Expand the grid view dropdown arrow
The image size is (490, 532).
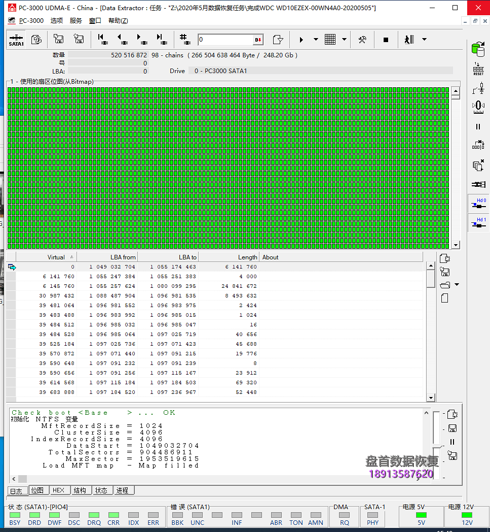pos(344,40)
